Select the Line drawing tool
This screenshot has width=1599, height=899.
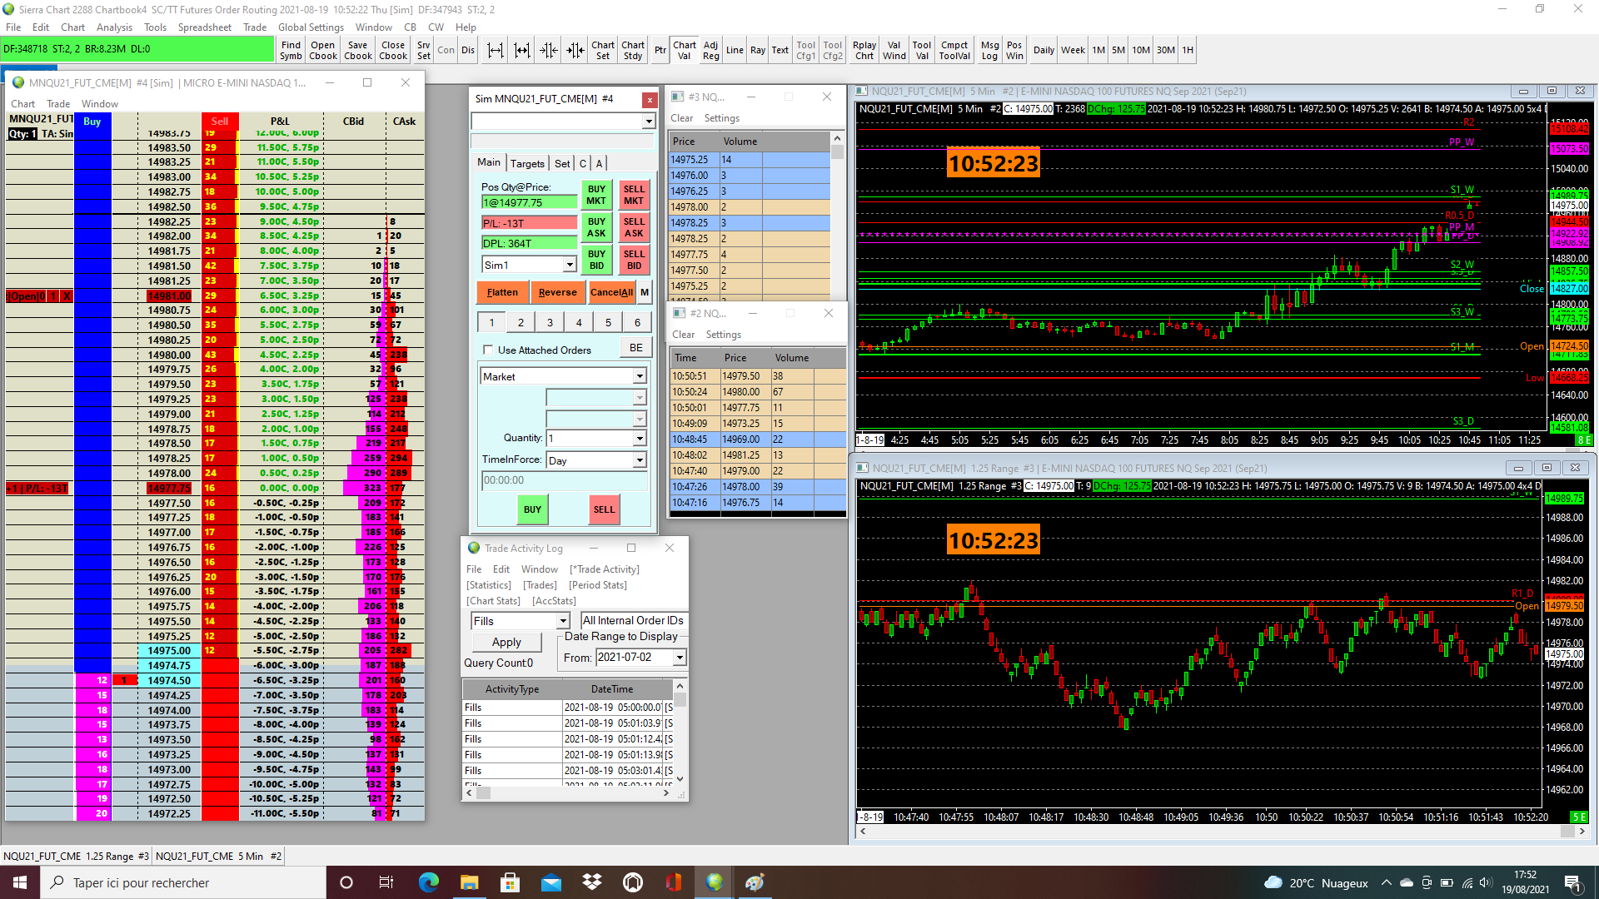coord(735,50)
